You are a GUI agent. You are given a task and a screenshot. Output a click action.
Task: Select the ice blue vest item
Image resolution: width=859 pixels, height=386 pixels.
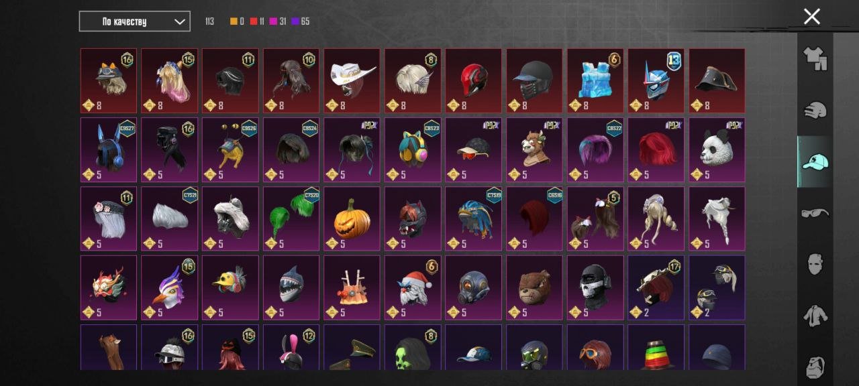coord(595,80)
